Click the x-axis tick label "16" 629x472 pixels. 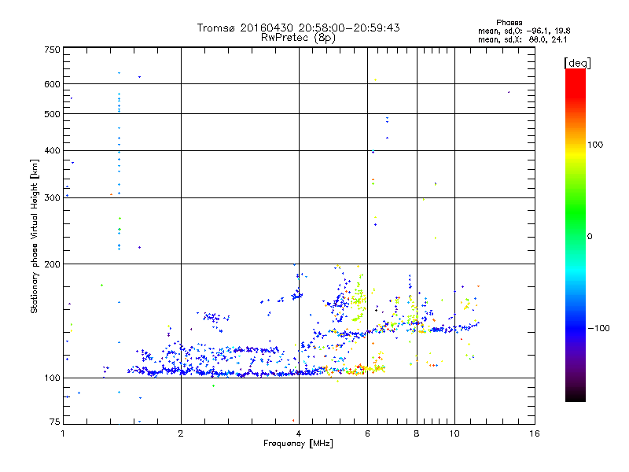click(x=535, y=433)
